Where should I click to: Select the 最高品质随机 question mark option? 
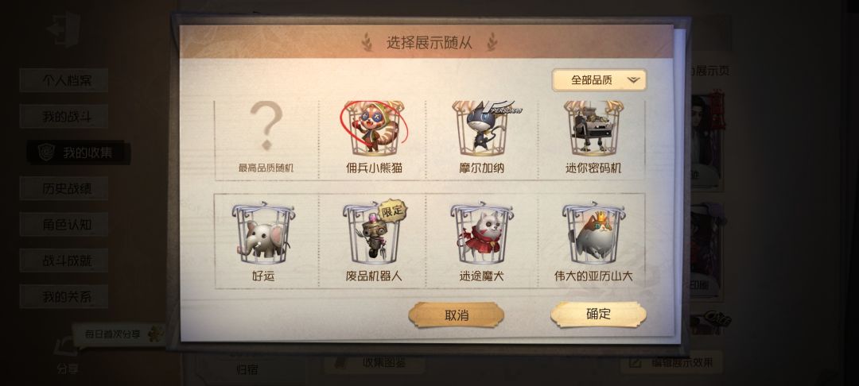pos(266,140)
